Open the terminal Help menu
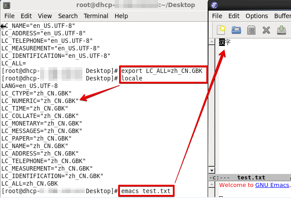291x198 pixels. tap(121, 16)
